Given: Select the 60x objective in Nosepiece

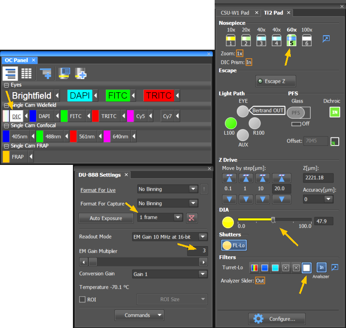Looking at the screenshot, I should [292, 40].
